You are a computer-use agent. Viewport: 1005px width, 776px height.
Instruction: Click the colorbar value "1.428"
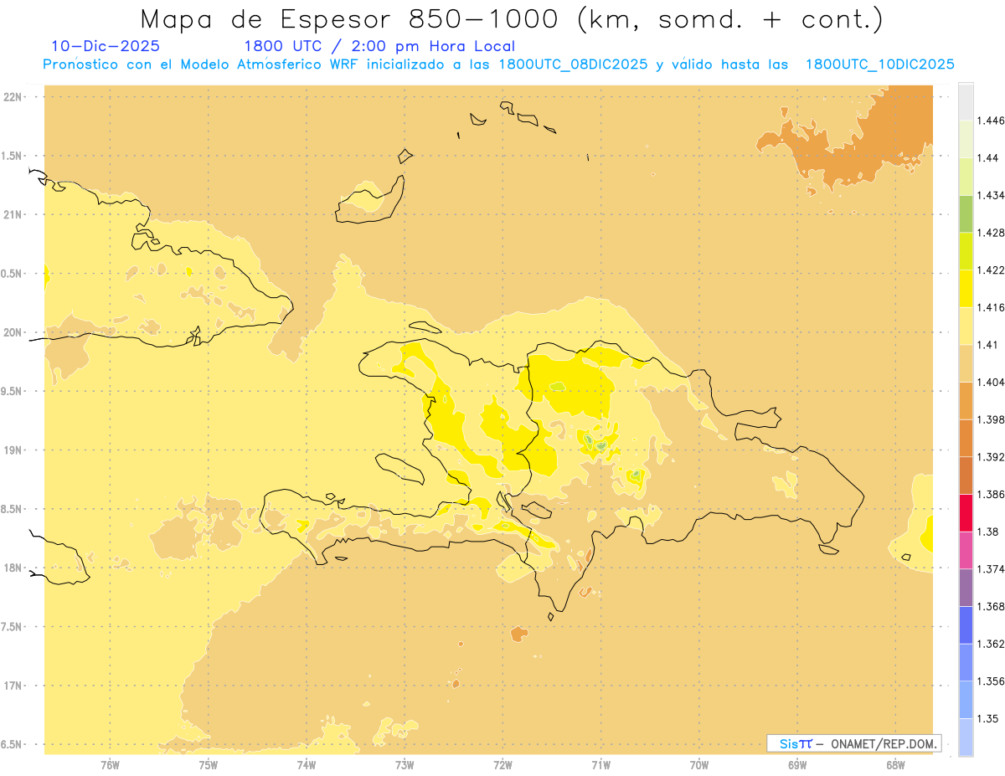point(992,233)
